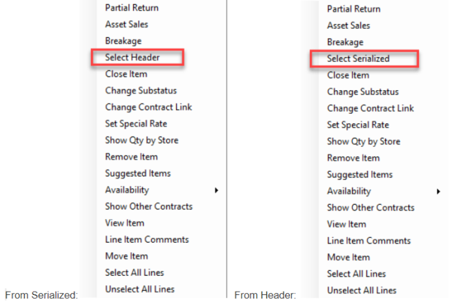Image resolution: width=452 pixels, height=304 pixels.
Task: Click Close Item in right menu
Action: [x=348, y=75]
